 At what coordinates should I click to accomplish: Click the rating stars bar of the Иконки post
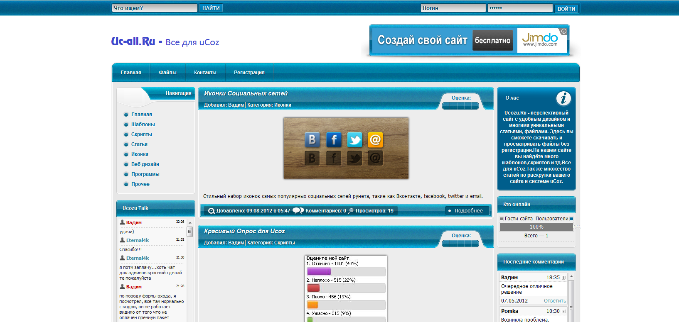460,106
